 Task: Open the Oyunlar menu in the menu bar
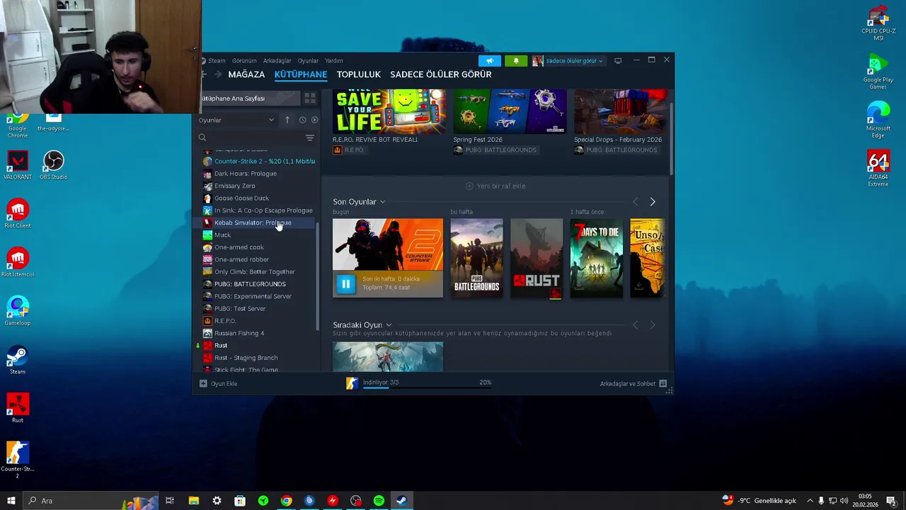[x=308, y=61]
